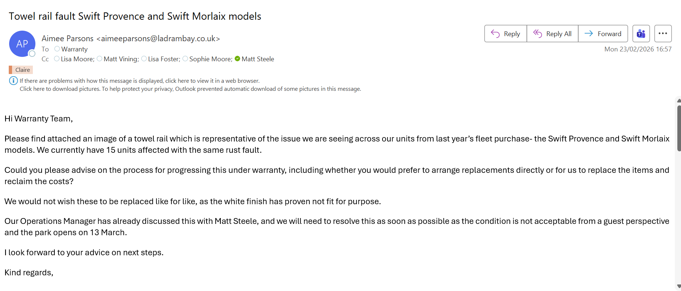This screenshot has height=291, width=681.
Task: Click Matt Vining recipient name
Action: pyautogui.click(x=121, y=59)
